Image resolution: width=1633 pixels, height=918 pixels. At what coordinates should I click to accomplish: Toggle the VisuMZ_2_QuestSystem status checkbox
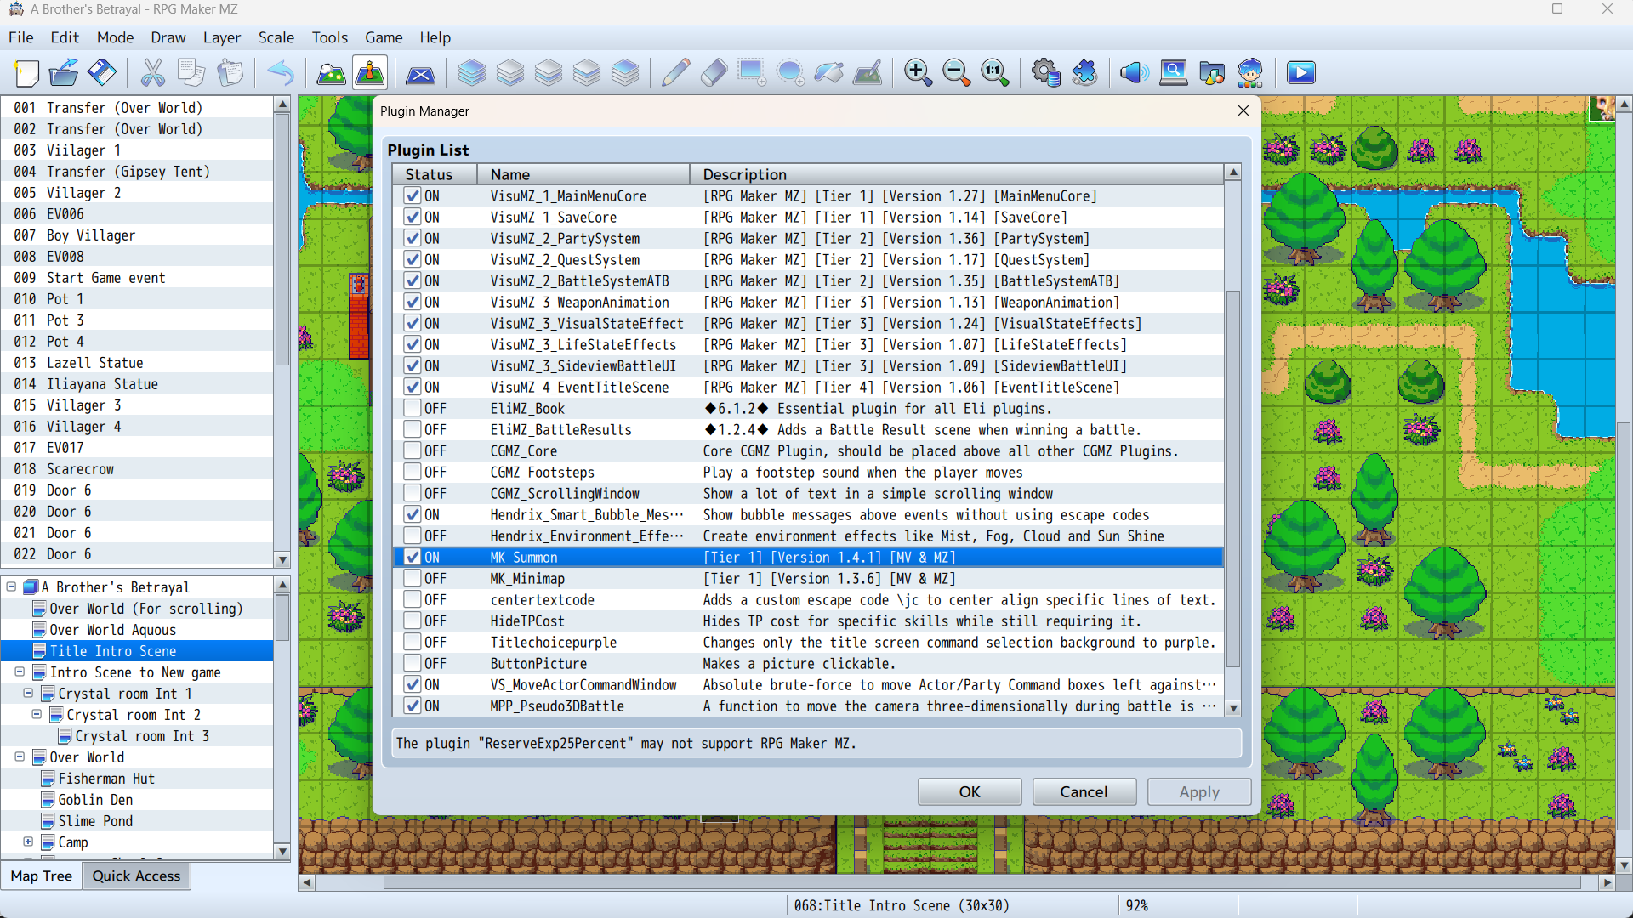(413, 259)
